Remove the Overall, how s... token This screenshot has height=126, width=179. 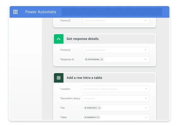[99, 108]
